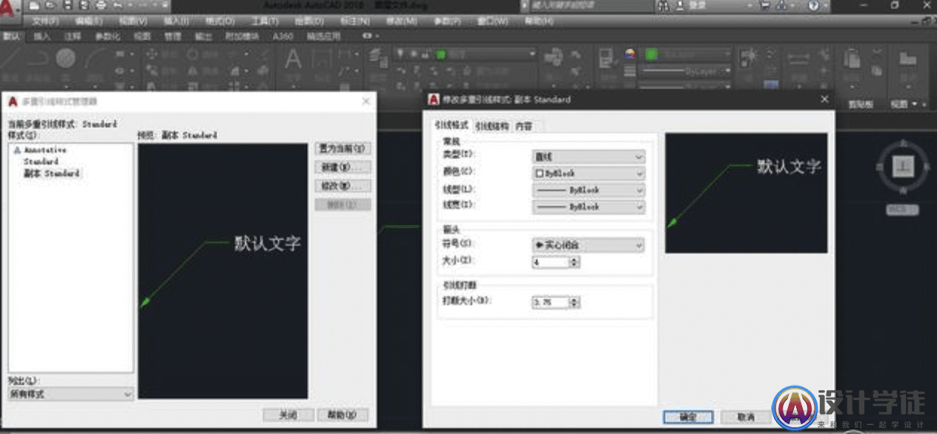
Task: Switch to the 附加模块 ribbon tab
Action: click(243, 36)
